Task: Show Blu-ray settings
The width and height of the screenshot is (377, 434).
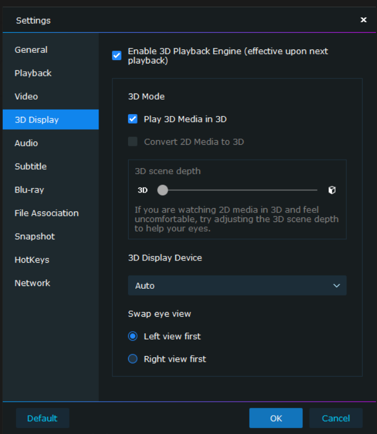Action: click(x=30, y=190)
